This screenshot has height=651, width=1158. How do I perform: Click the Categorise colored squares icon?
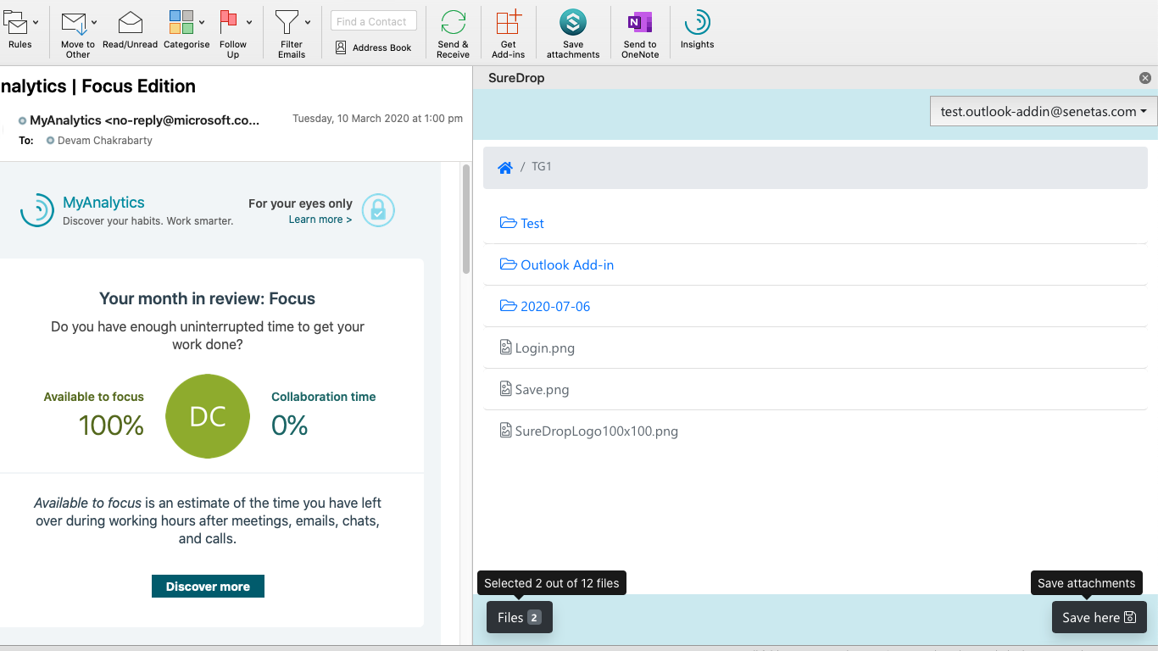(181, 23)
